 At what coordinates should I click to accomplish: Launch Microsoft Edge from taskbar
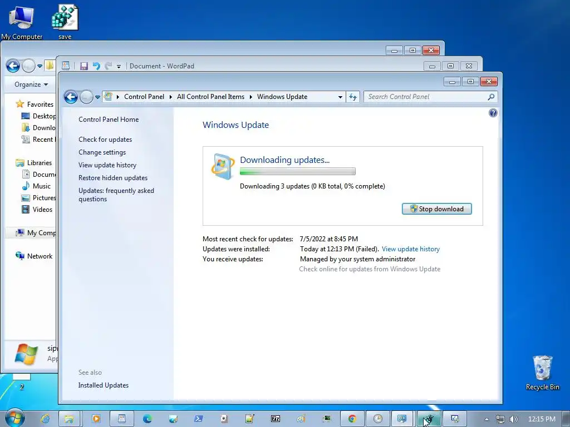(147, 419)
